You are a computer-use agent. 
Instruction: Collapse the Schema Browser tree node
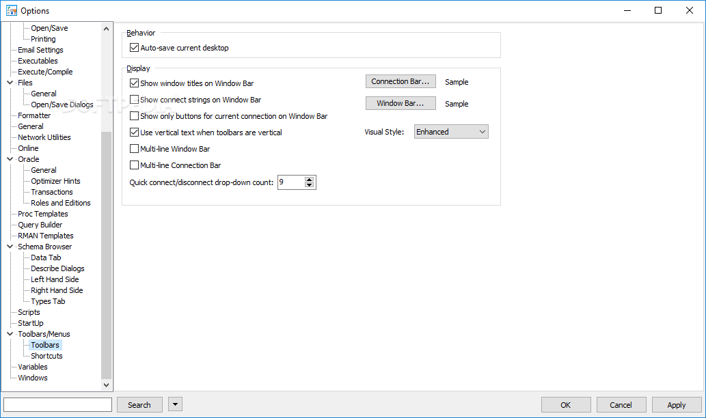pyautogui.click(x=10, y=247)
